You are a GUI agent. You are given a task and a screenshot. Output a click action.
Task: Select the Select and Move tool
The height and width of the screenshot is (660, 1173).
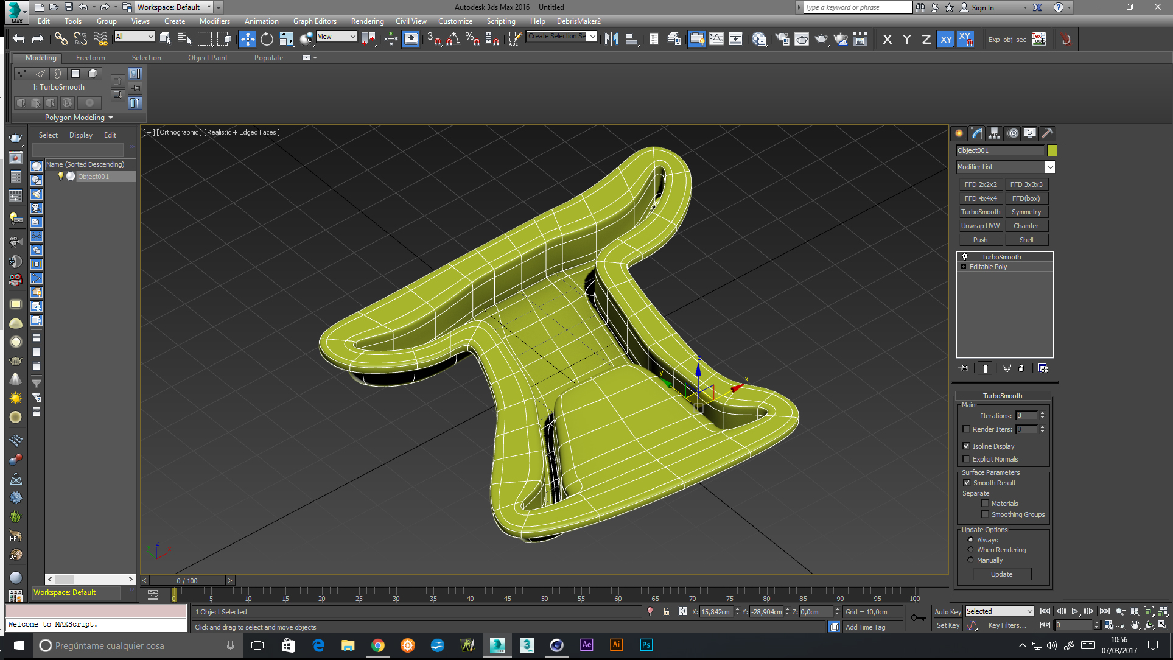pyautogui.click(x=247, y=40)
